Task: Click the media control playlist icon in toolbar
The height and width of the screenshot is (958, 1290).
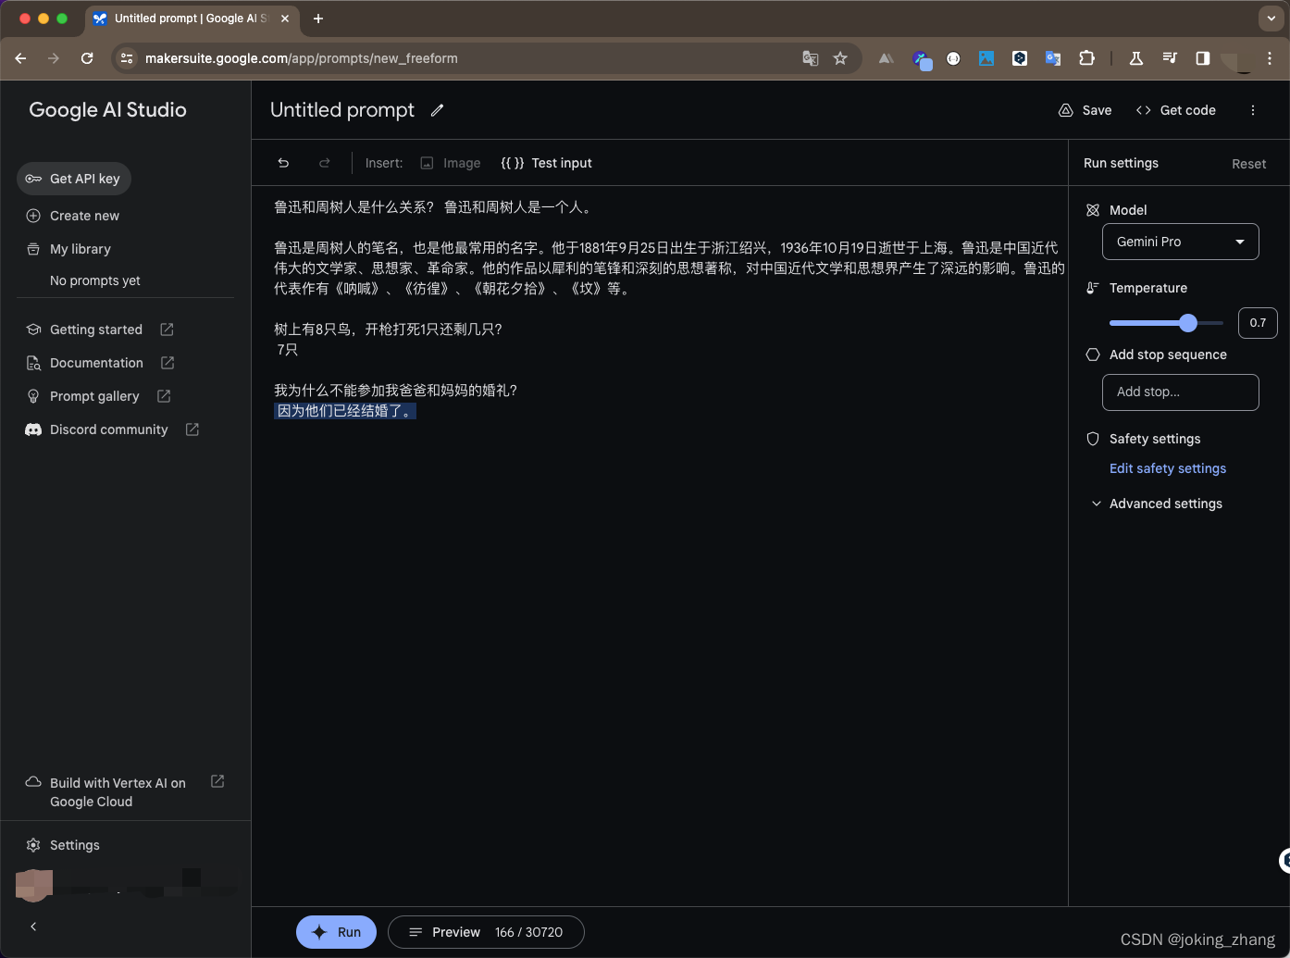Action: coord(1170,58)
